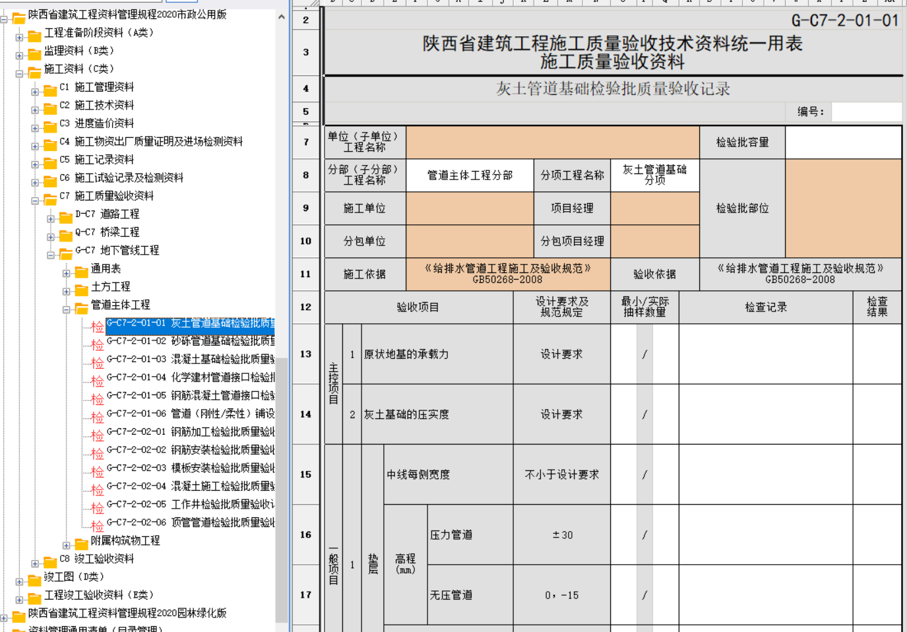Click the orange 施工单位 name field
The width and height of the screenshot is (907, 632).
click(469, 208)
